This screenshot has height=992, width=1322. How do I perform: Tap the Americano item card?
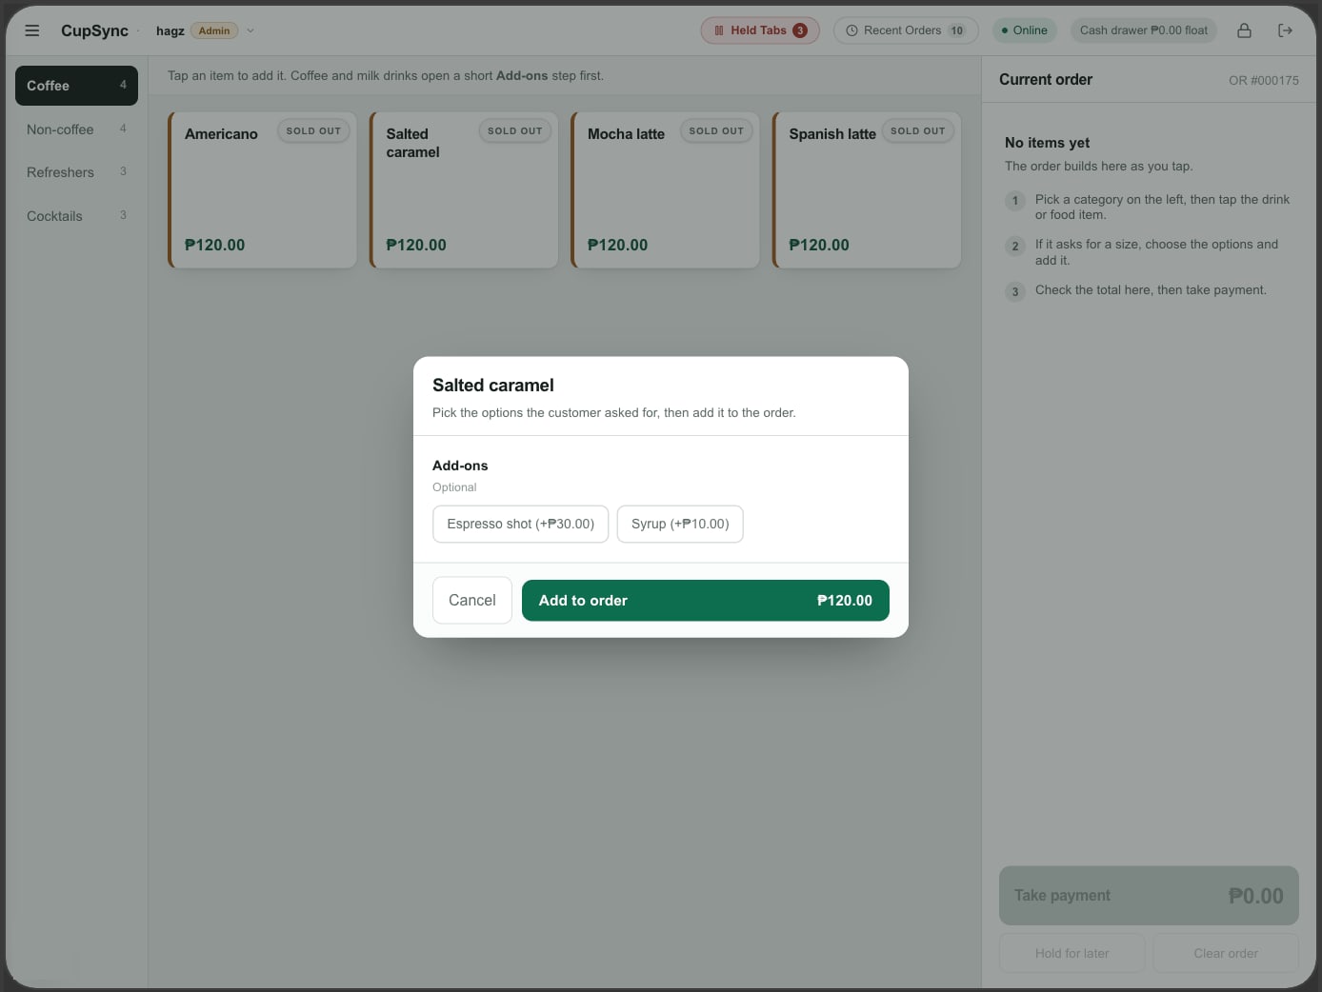point(262,190)
